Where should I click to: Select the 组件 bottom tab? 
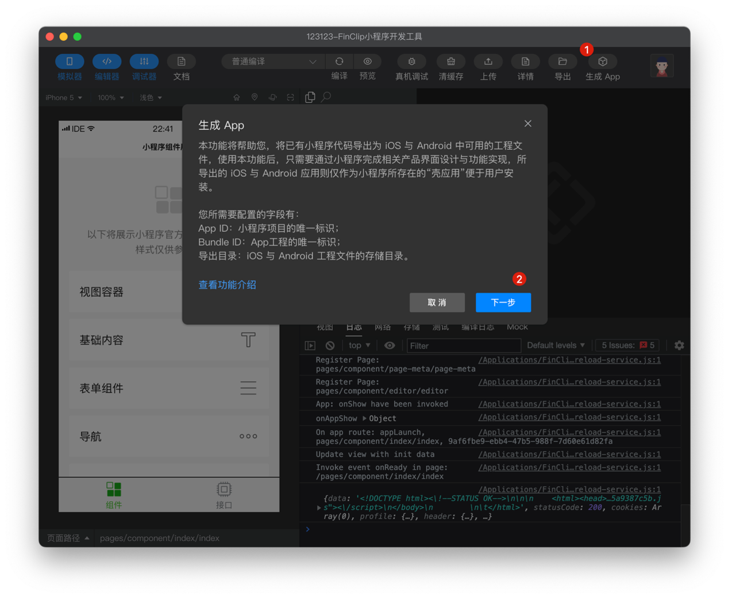(114, 496)
